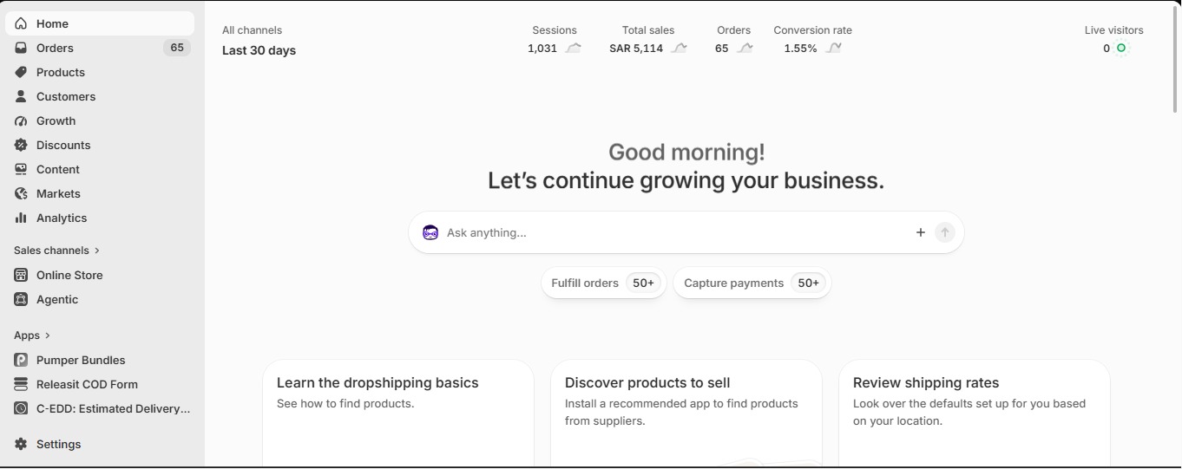Open Home in the sidebar menu
Image resolution: width=1182 pixels, height=469 pixels.
click(x=100, y=23)
